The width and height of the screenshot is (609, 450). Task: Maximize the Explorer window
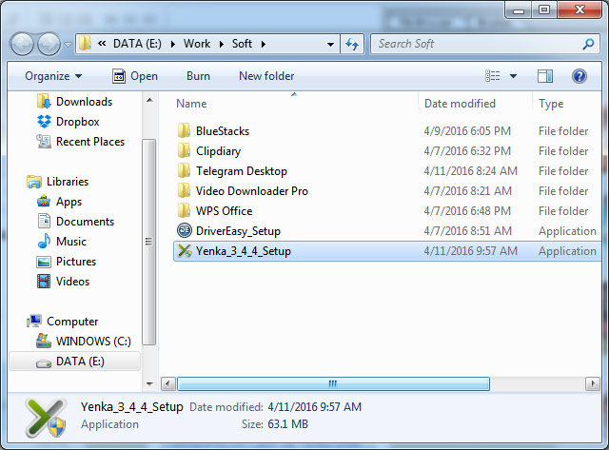tap(544, 10)
